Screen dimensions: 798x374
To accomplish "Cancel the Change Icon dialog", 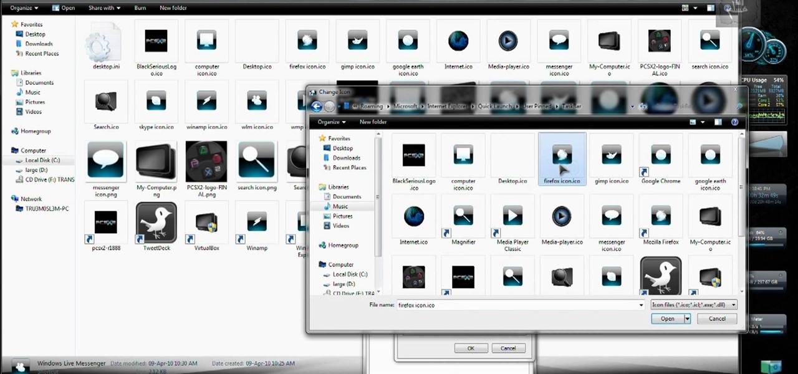I will coord(716,319).
